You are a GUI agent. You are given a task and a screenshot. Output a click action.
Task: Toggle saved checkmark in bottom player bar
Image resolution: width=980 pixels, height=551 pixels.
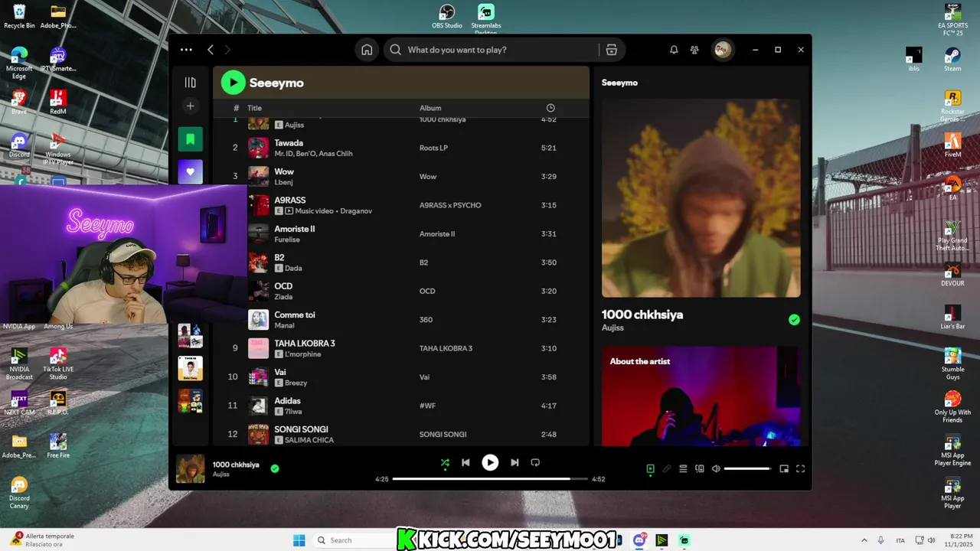[x=275, y=468]
